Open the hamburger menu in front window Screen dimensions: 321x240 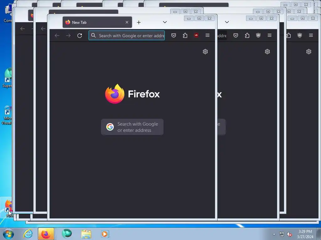pos(208,35)
